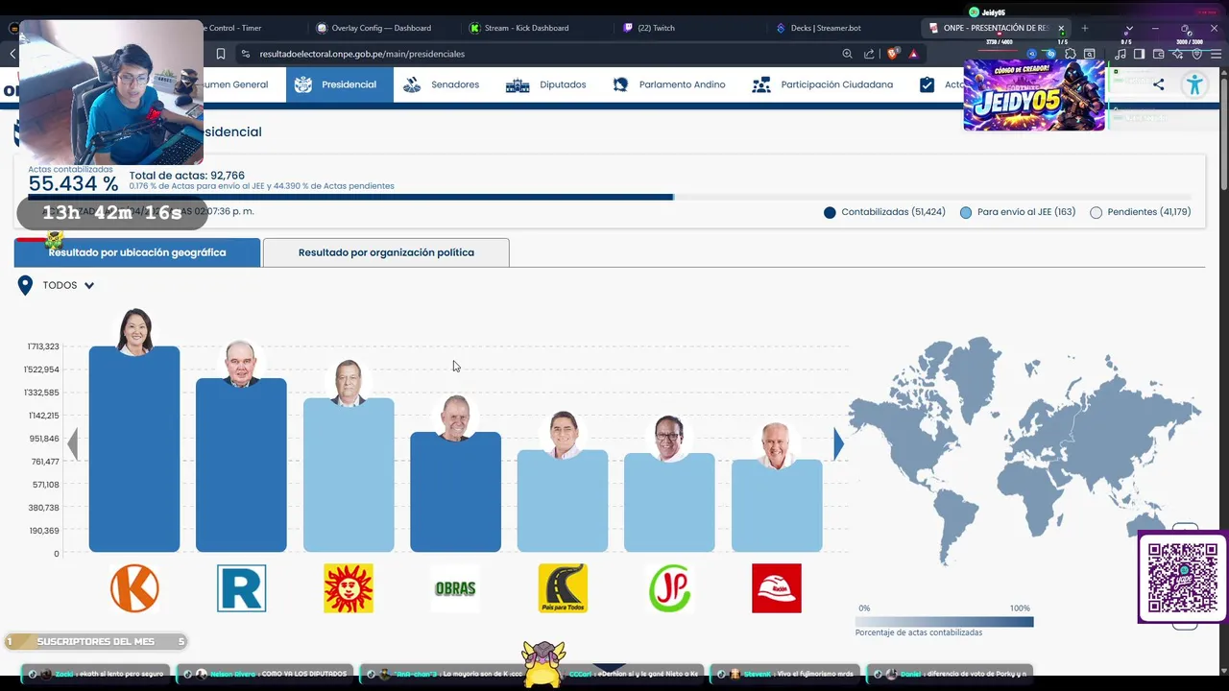Click the SUSCRIPTORES DEL MES overlay label
Screen dimensions: 1229x691
point(95,641)
